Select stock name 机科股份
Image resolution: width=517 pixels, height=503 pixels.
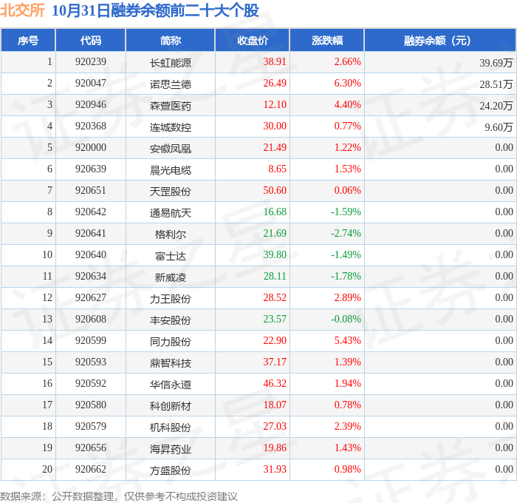click(171, 428)
